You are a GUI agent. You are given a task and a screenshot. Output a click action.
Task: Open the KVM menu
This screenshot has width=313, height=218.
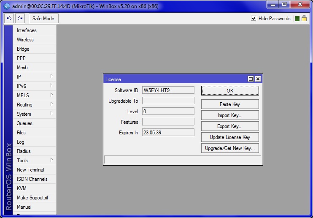coord(34,188)
